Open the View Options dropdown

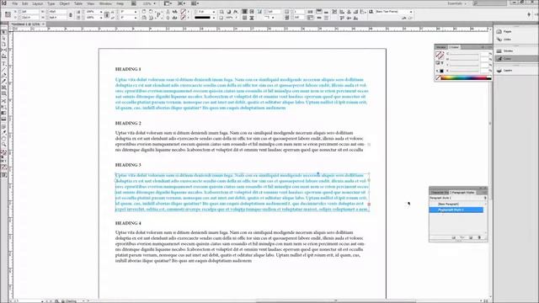click(x=168, y=3)
